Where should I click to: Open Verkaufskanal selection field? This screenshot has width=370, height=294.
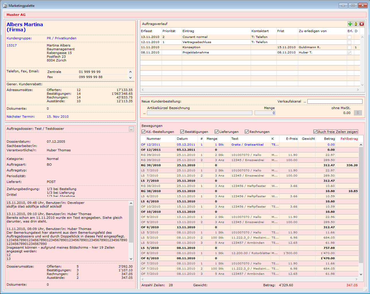click(x=335, y=101)
